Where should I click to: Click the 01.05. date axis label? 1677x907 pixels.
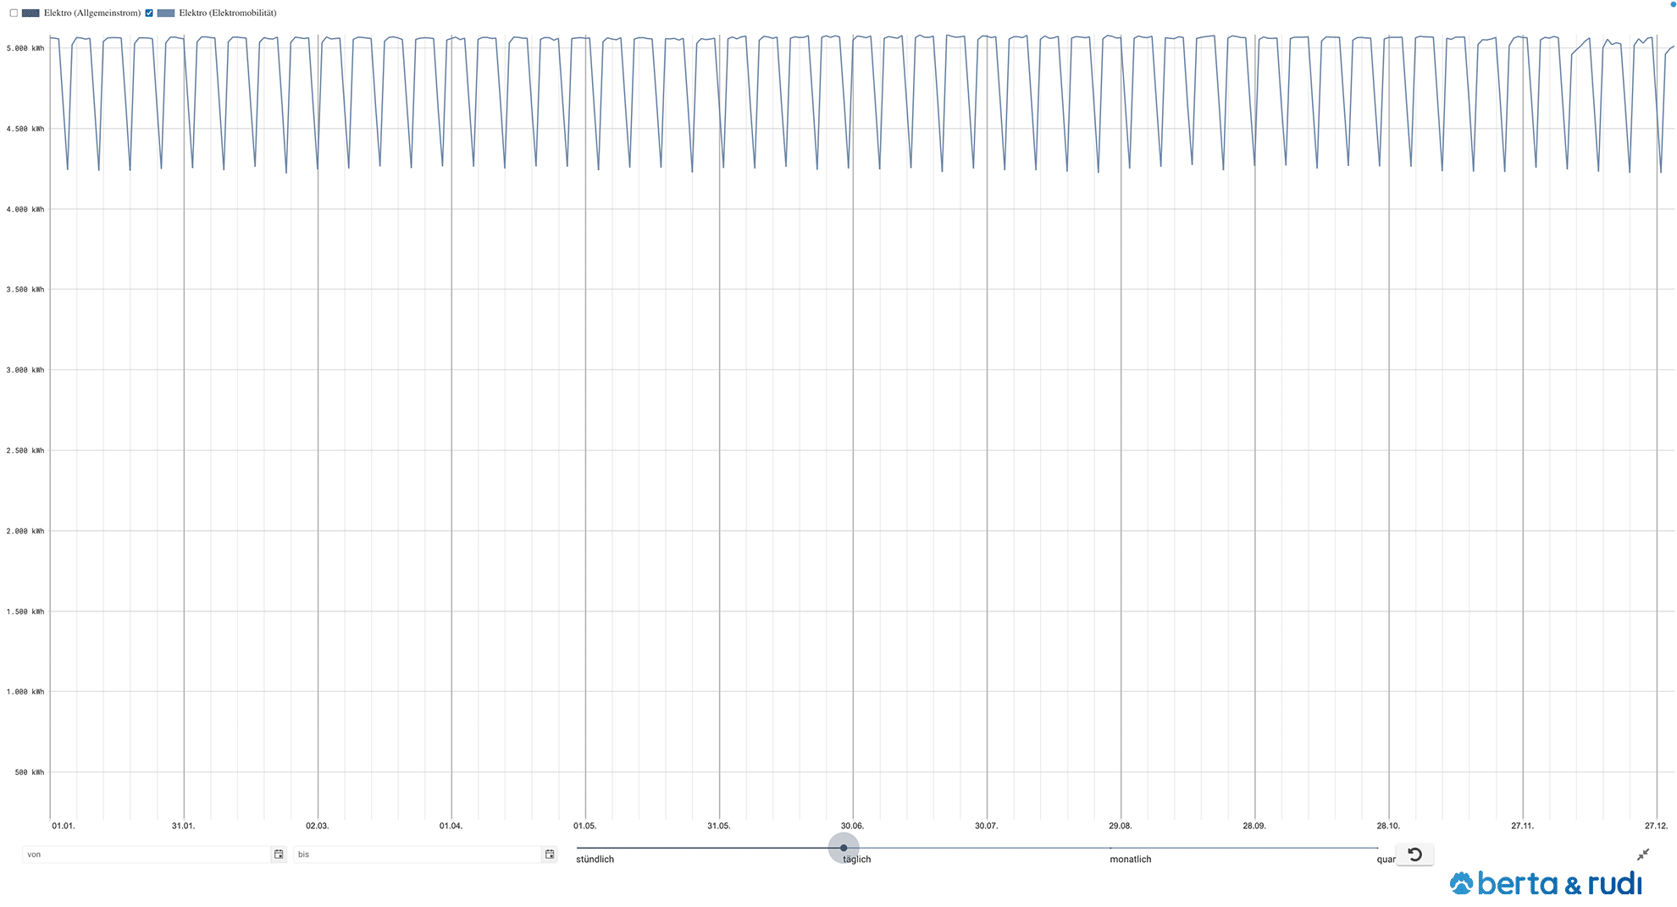coord(585,826)
